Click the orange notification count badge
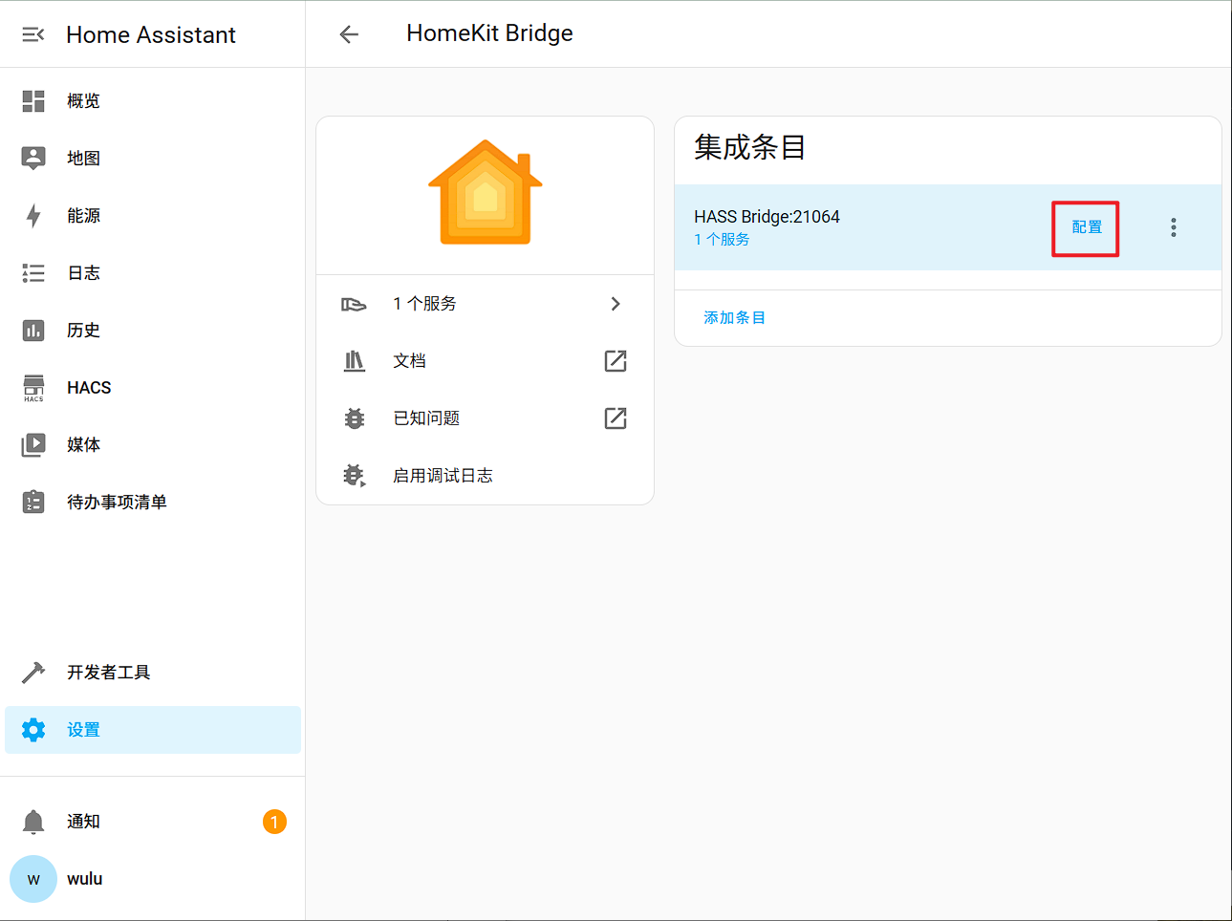This screenshot has width=1232, height=921. coord(274,822)
